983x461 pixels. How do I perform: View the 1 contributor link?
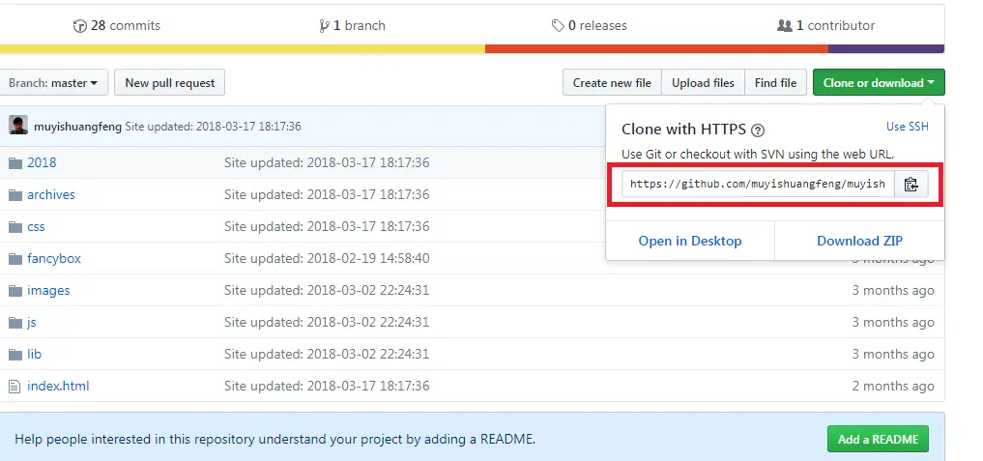(x=825, y=26)
